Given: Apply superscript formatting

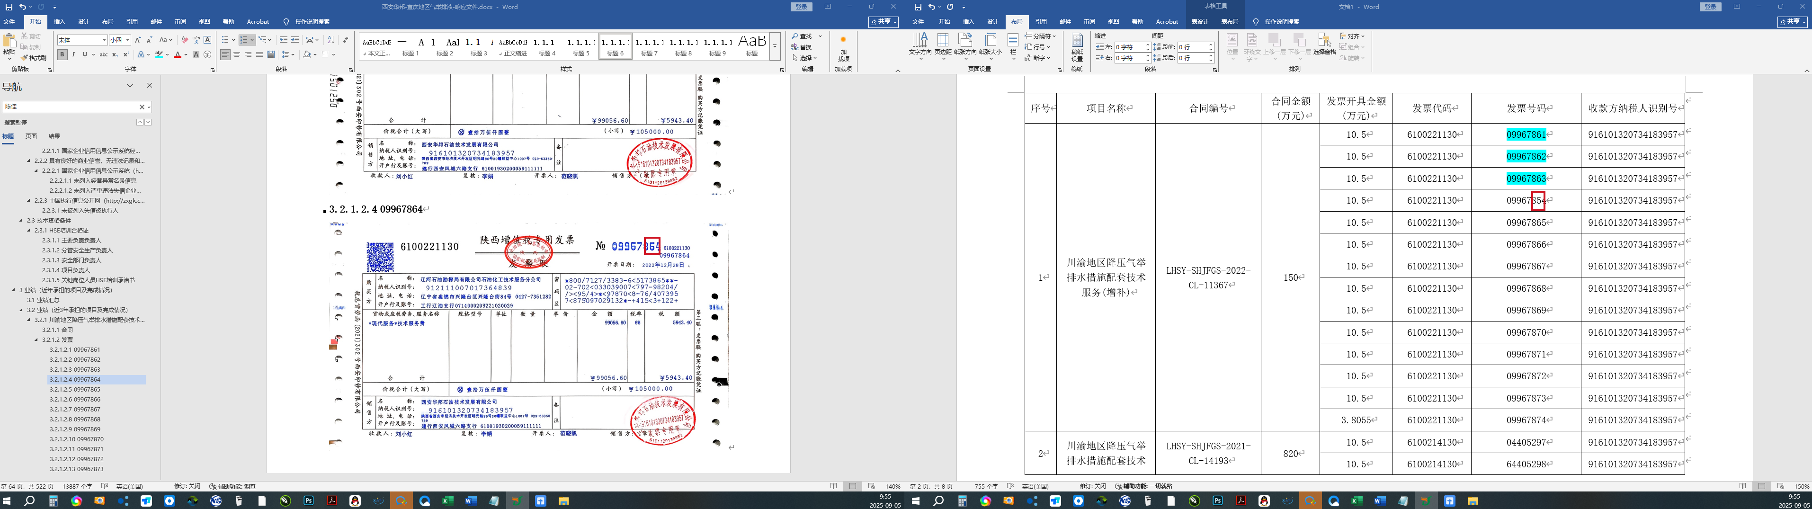Looking at the screenshot, I should pos(126,55).
